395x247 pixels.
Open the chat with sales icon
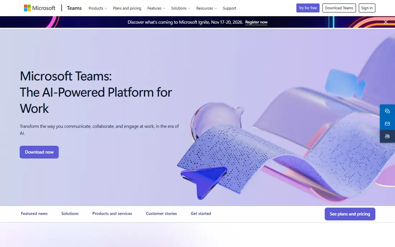(387, 111)
